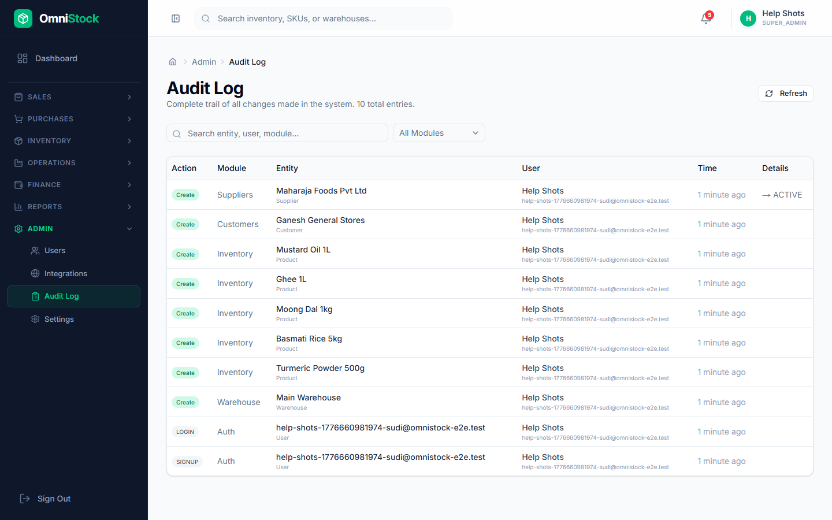
Task: Expand the Purchases chevron
Action: pos(129,119)
